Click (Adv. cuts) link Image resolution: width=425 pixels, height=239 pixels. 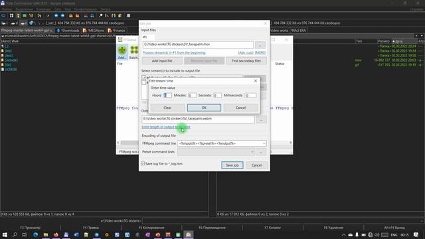(246, 52)
